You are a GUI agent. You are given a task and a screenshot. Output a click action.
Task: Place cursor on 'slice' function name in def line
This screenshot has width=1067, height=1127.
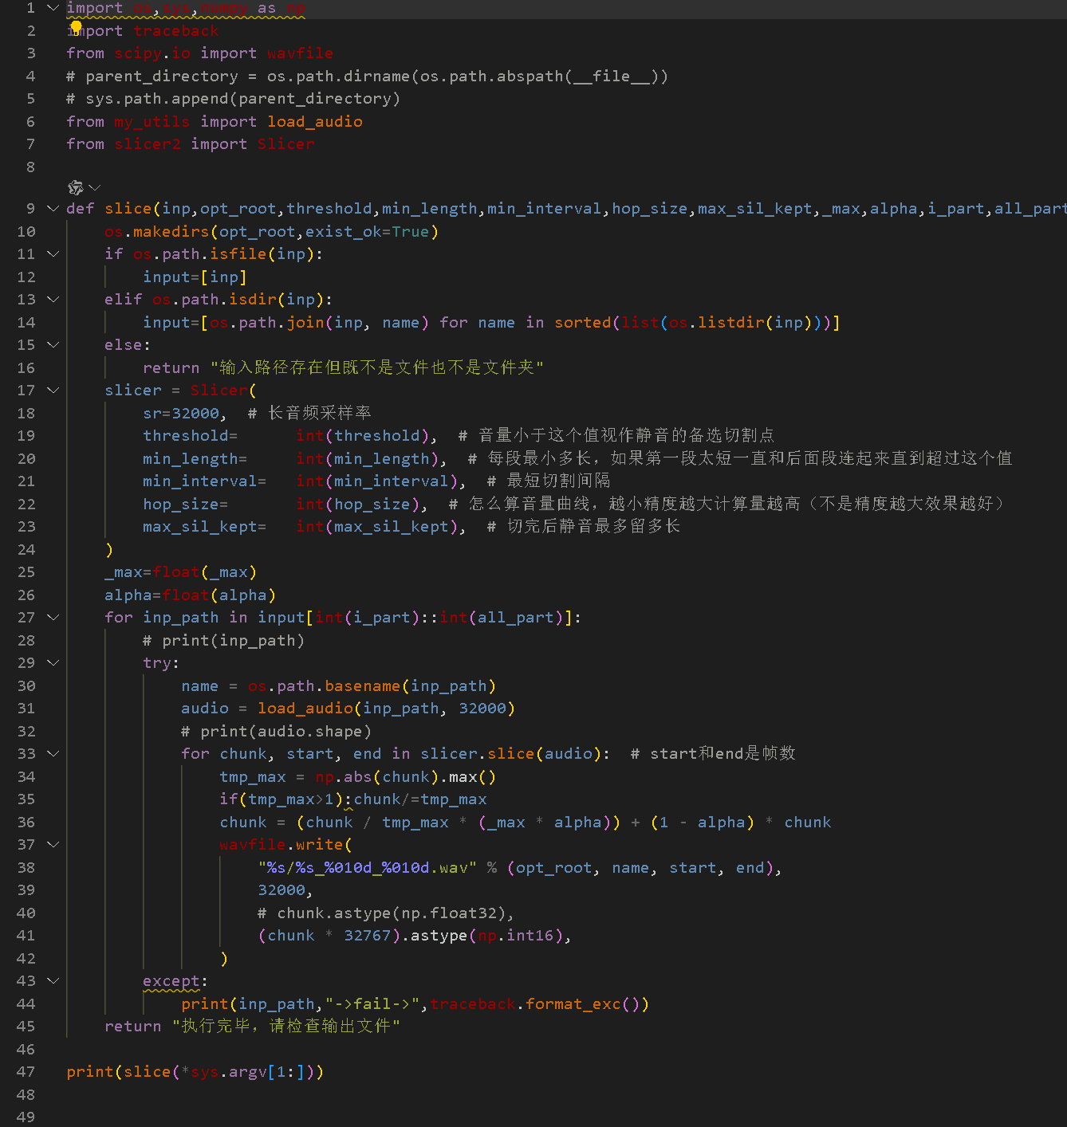[128, 208]
